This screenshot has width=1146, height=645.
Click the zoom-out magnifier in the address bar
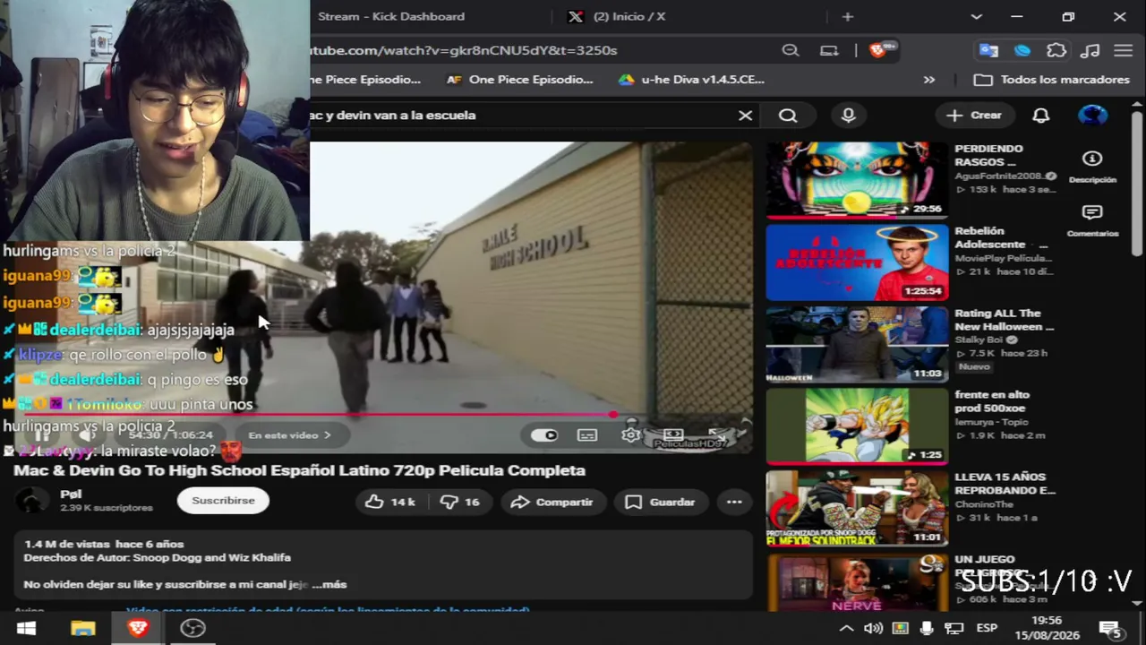pos(791,50)
